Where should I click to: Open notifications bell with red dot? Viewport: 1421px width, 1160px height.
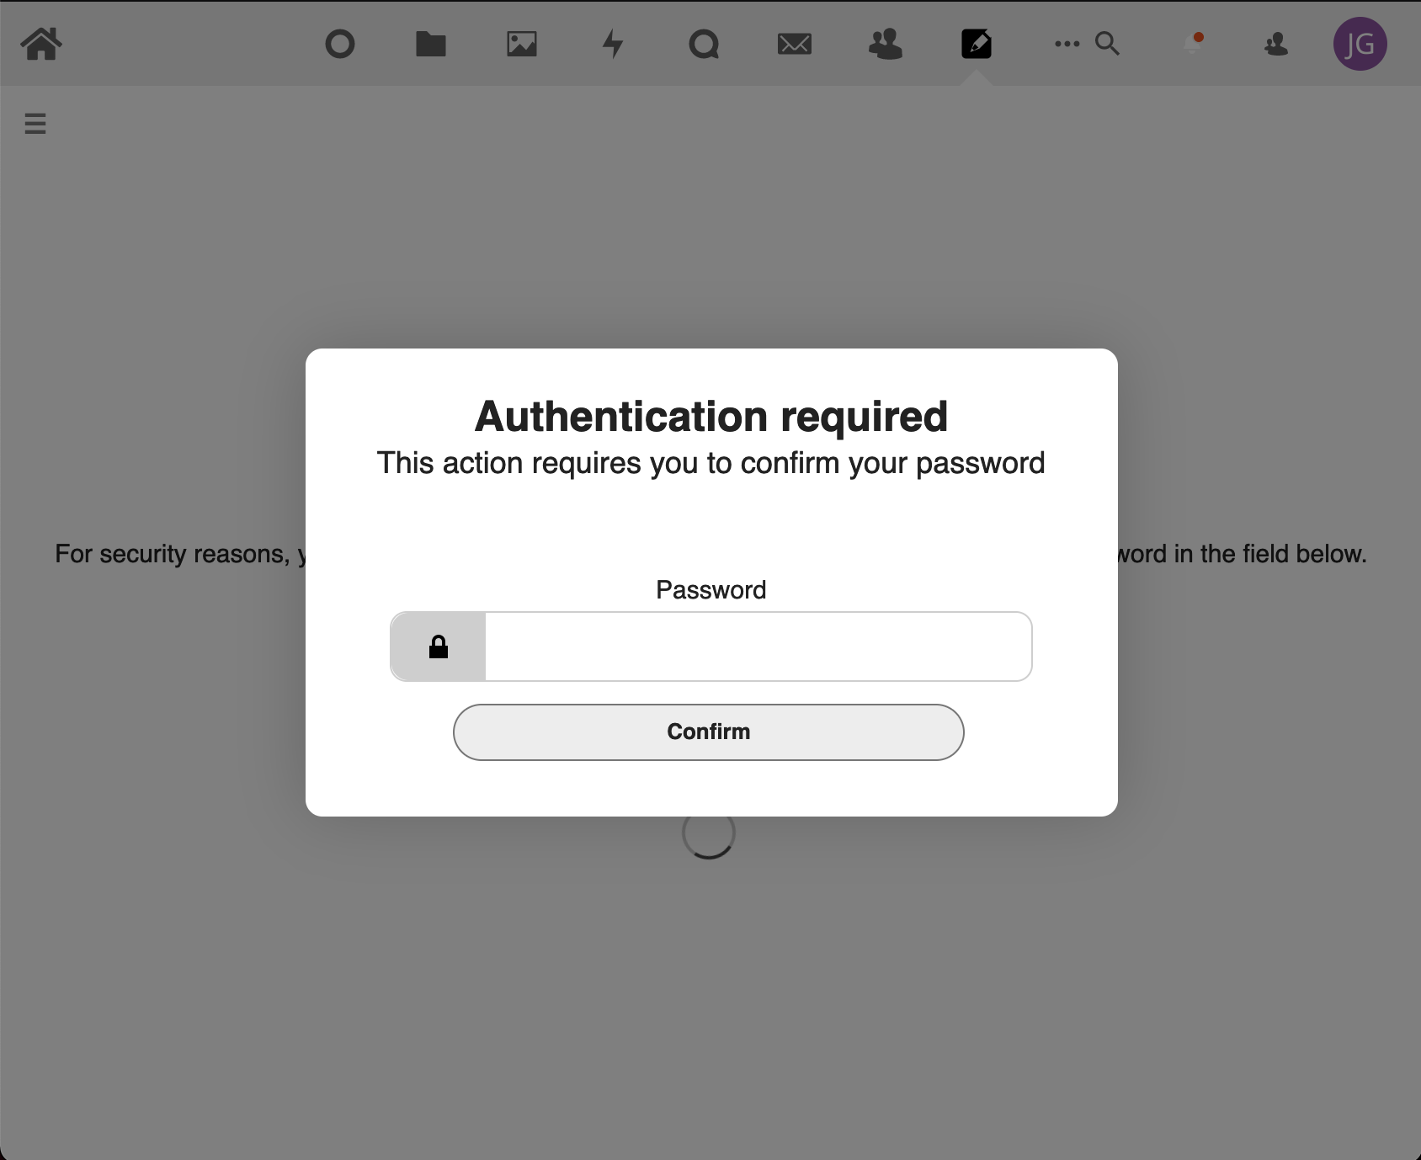[1192, 44]
